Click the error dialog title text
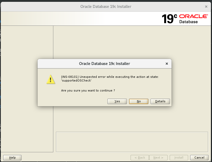Viewport: 212px width, 162px height. pyautogui.click(x=105, y=64)
